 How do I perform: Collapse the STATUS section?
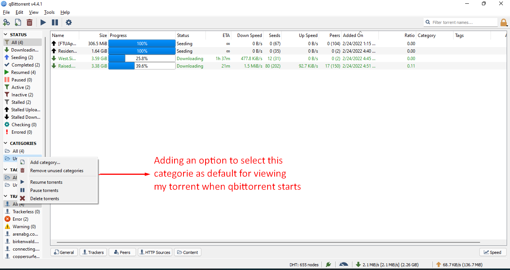(6, 35)
